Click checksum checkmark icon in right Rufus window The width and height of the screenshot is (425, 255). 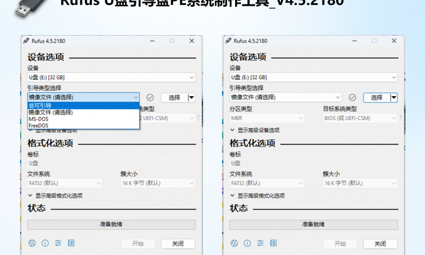352,97
